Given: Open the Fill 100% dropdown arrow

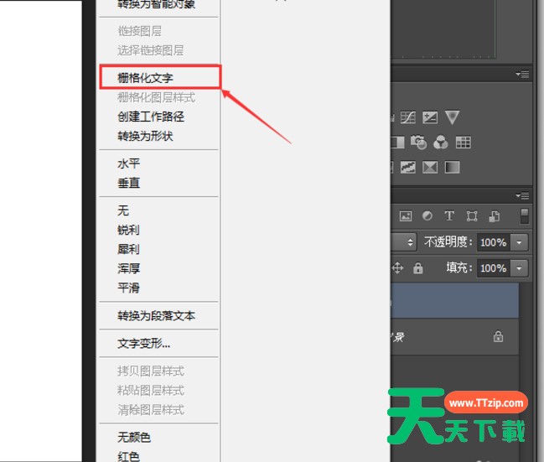Looking at the screenshot, I should pos(520,268).
